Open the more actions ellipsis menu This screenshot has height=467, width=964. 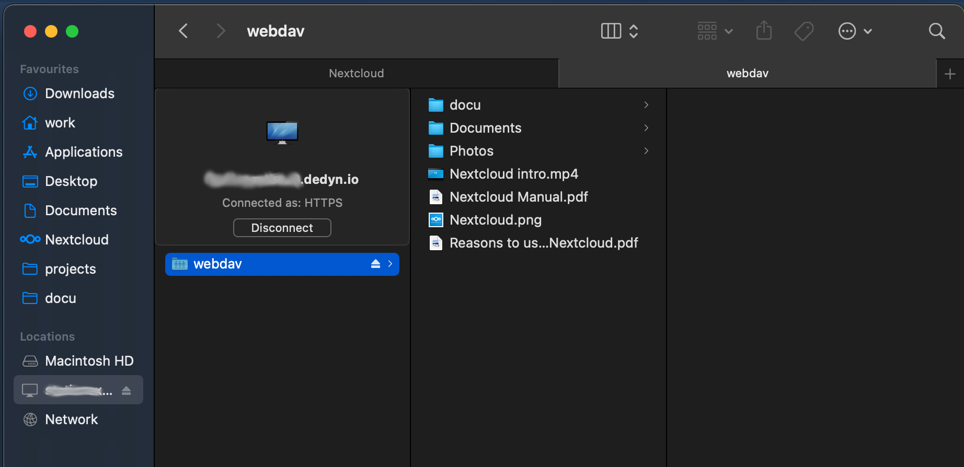click(855, 31)
